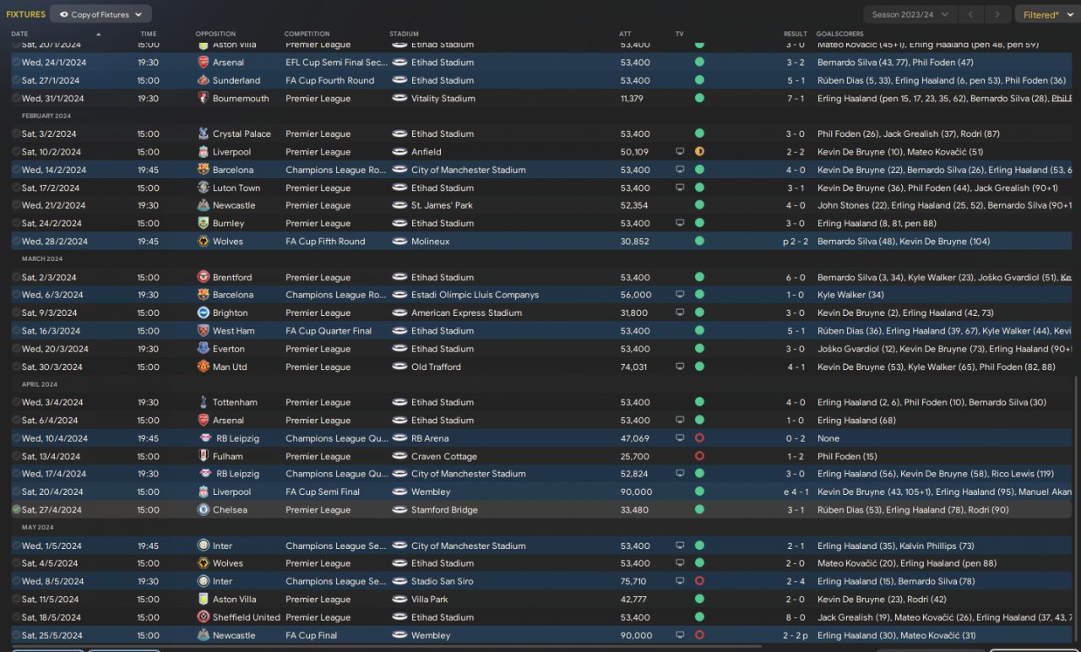Toggle the Date column sort arrow
The width and height of the screenshot is (1081, 652).
click(x=99, y=34)
